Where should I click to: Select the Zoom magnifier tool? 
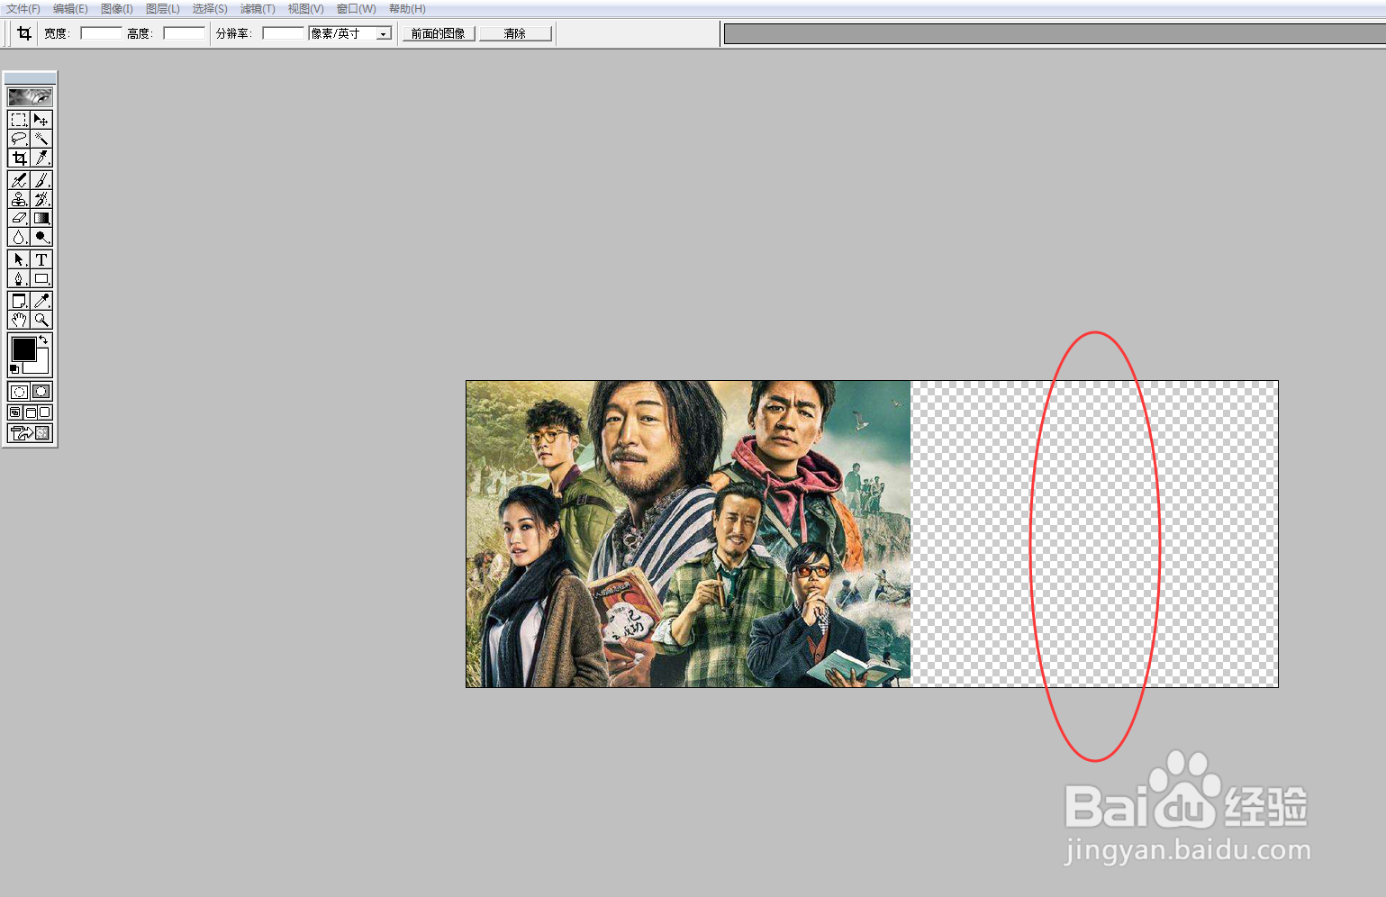coord(41,320)
